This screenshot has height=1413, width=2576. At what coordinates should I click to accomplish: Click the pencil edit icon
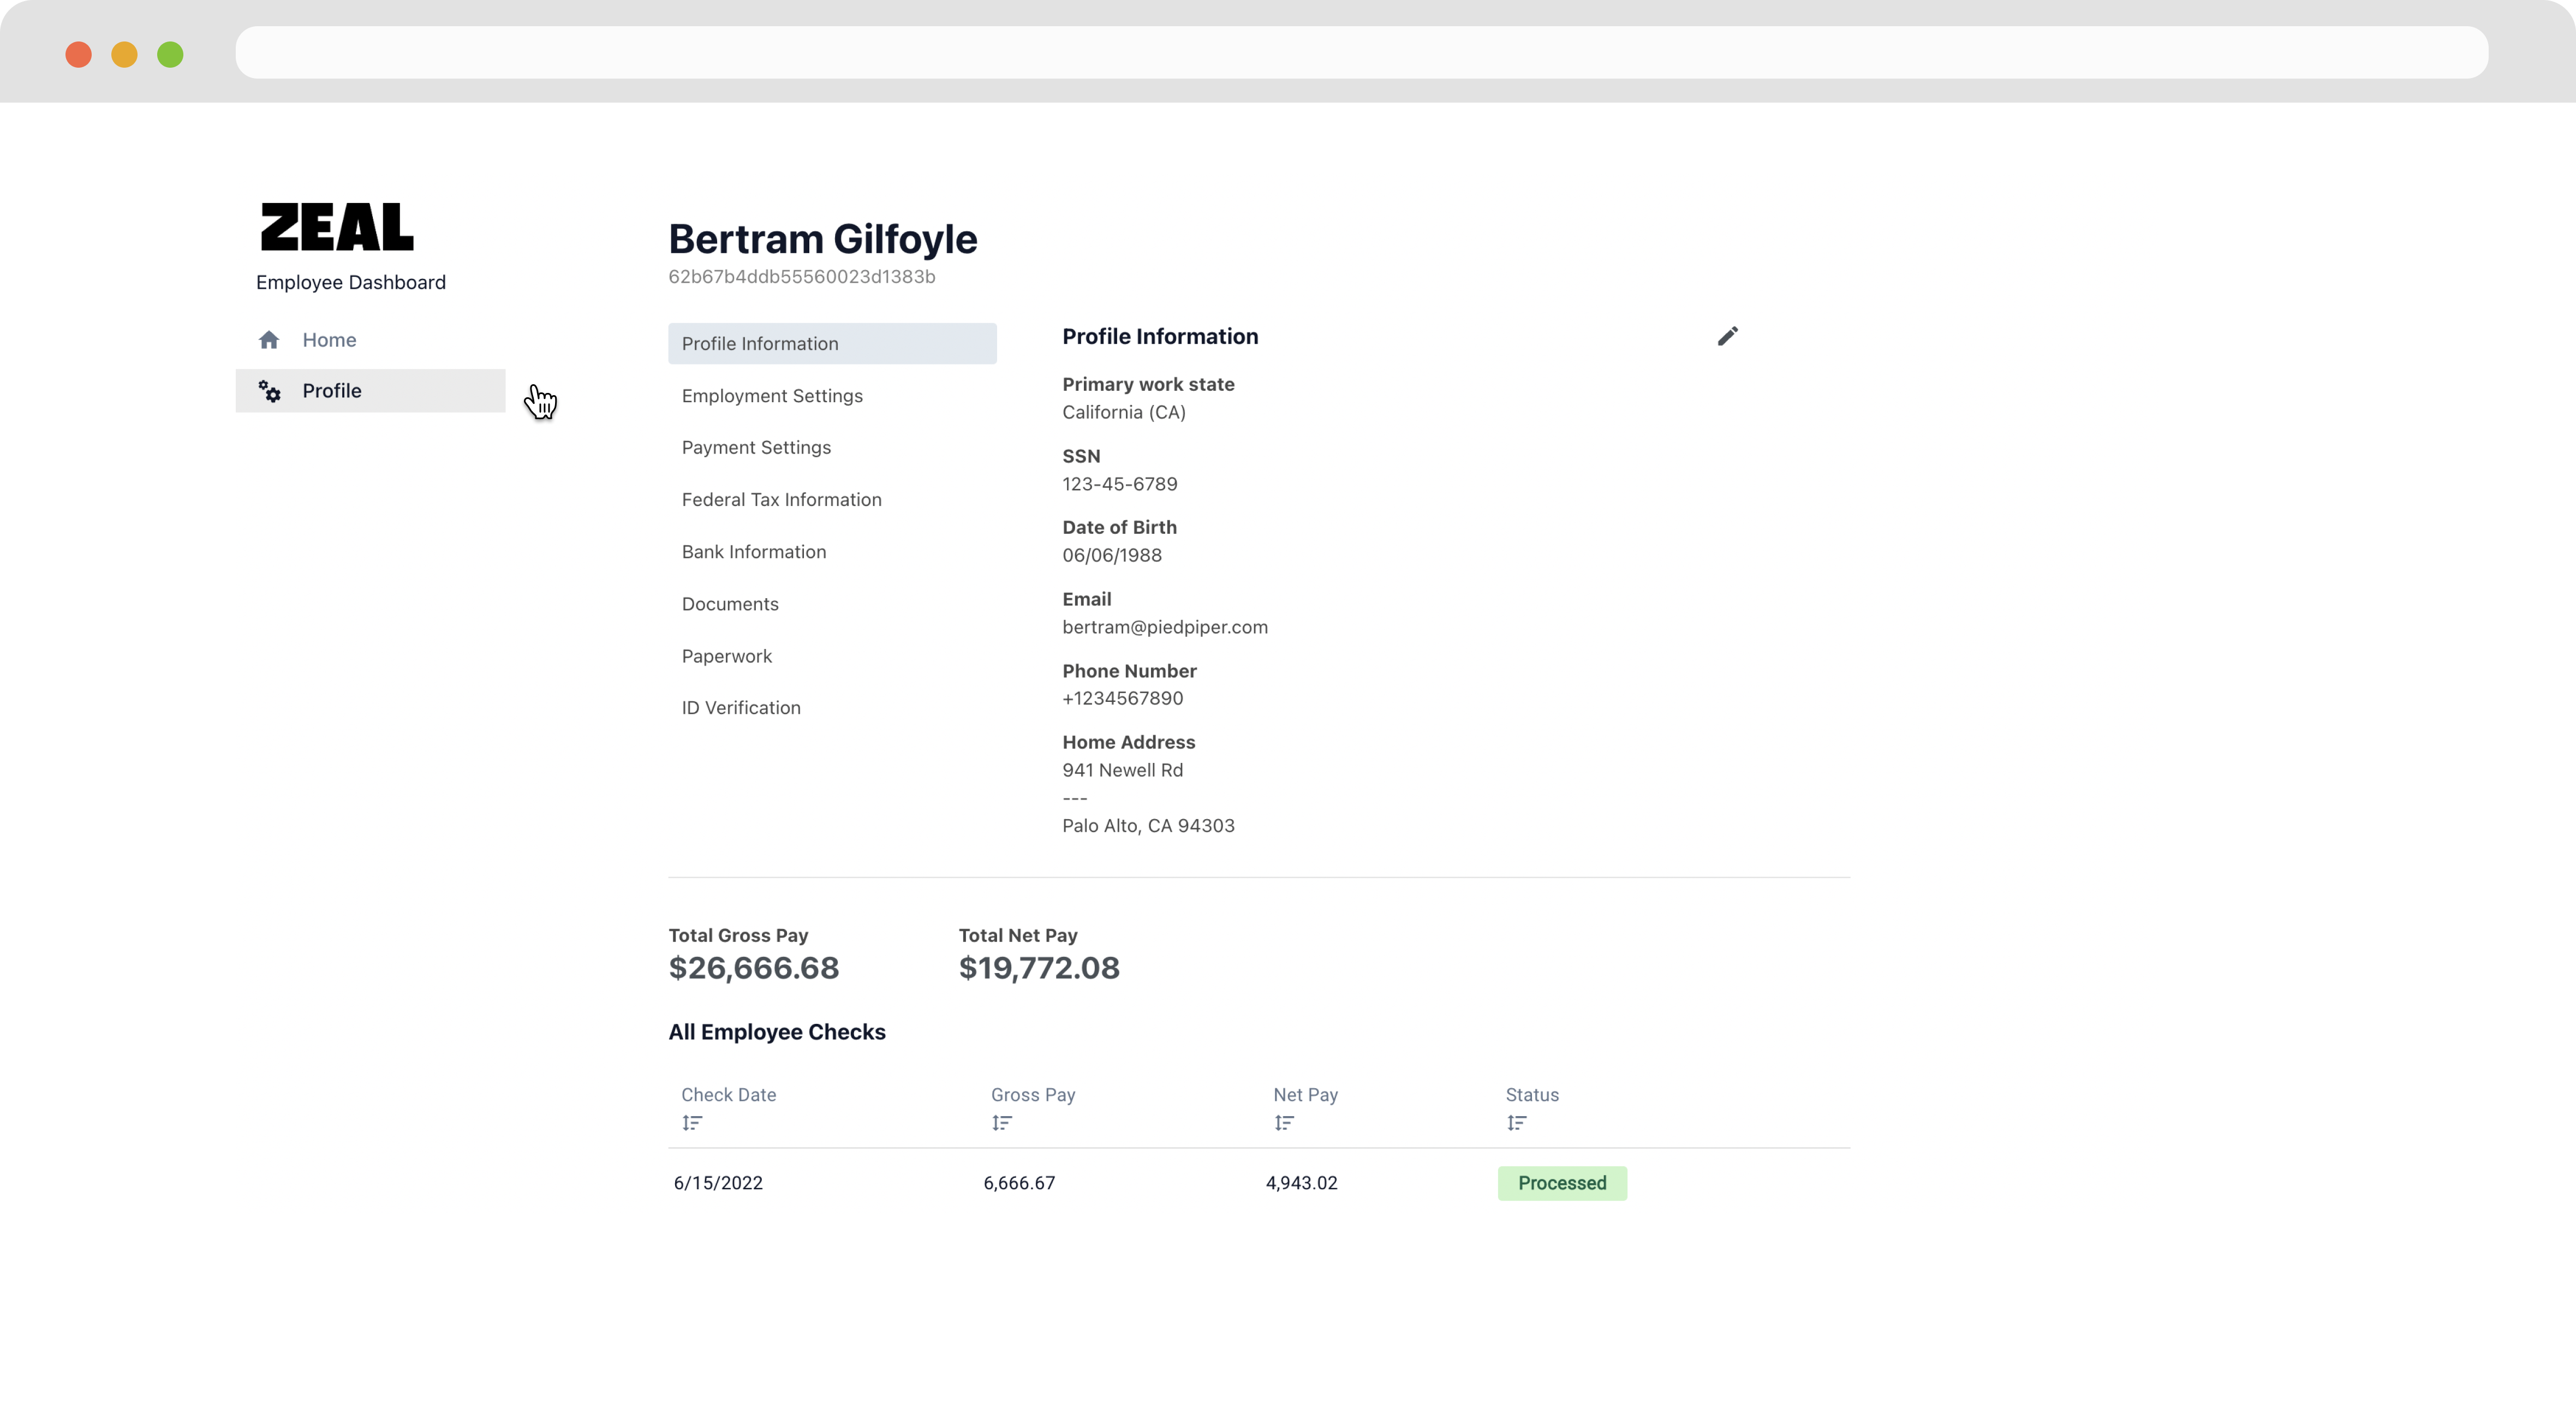click(1727, 336)
